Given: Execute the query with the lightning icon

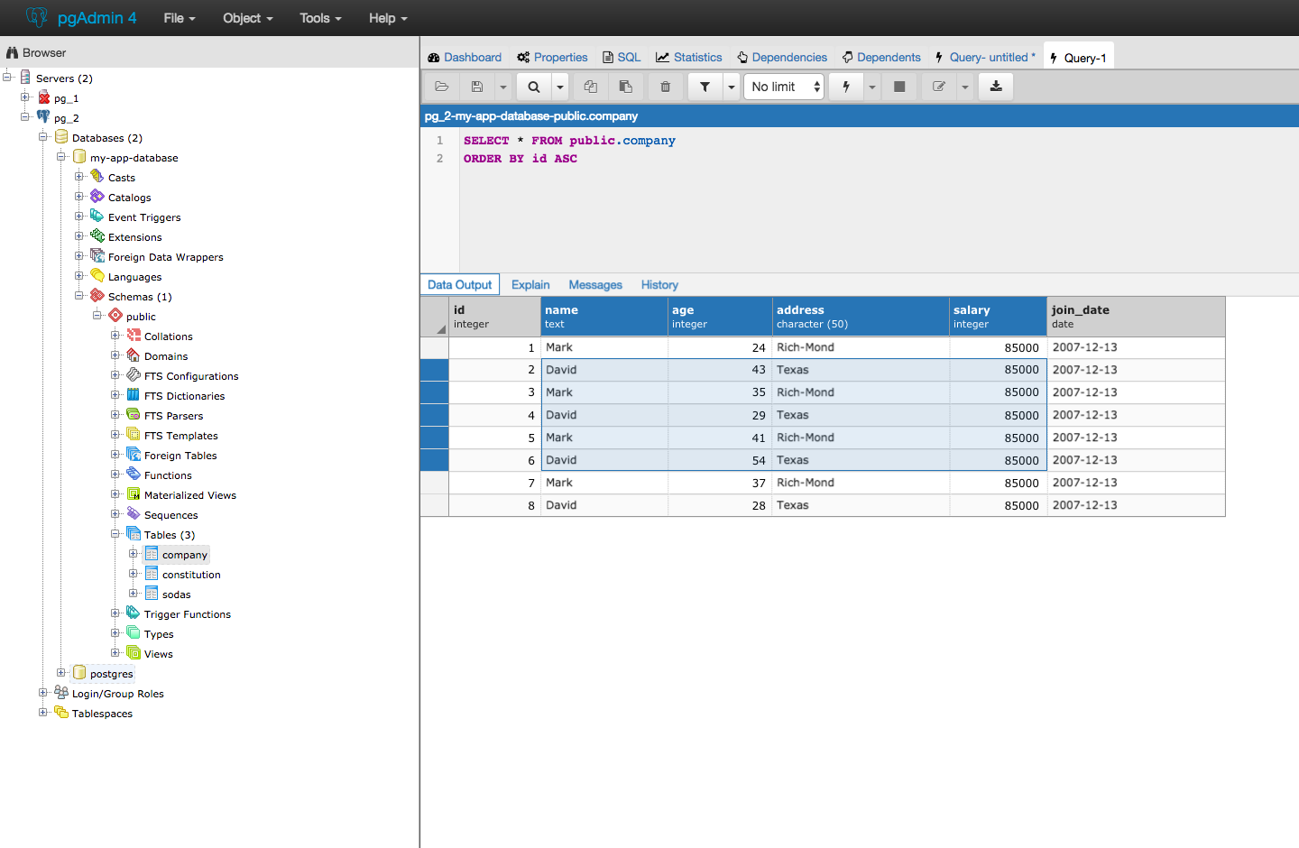Looking at the screenshot, I should (845, 86).
